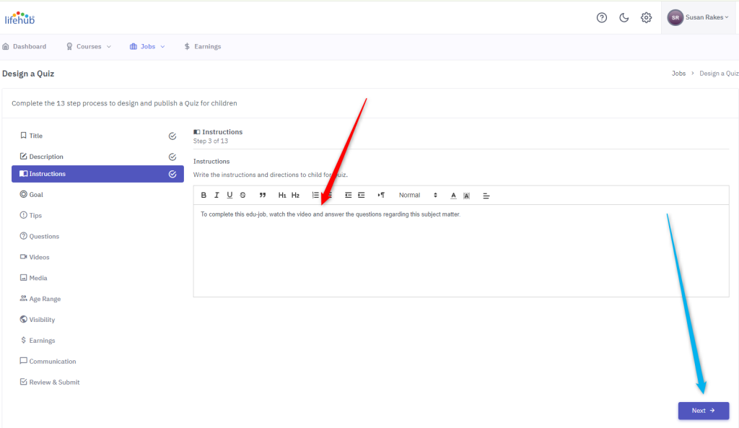Screen dimensions: 739x428
Task: Switch text direction to right-to-left
Action: 381,195
